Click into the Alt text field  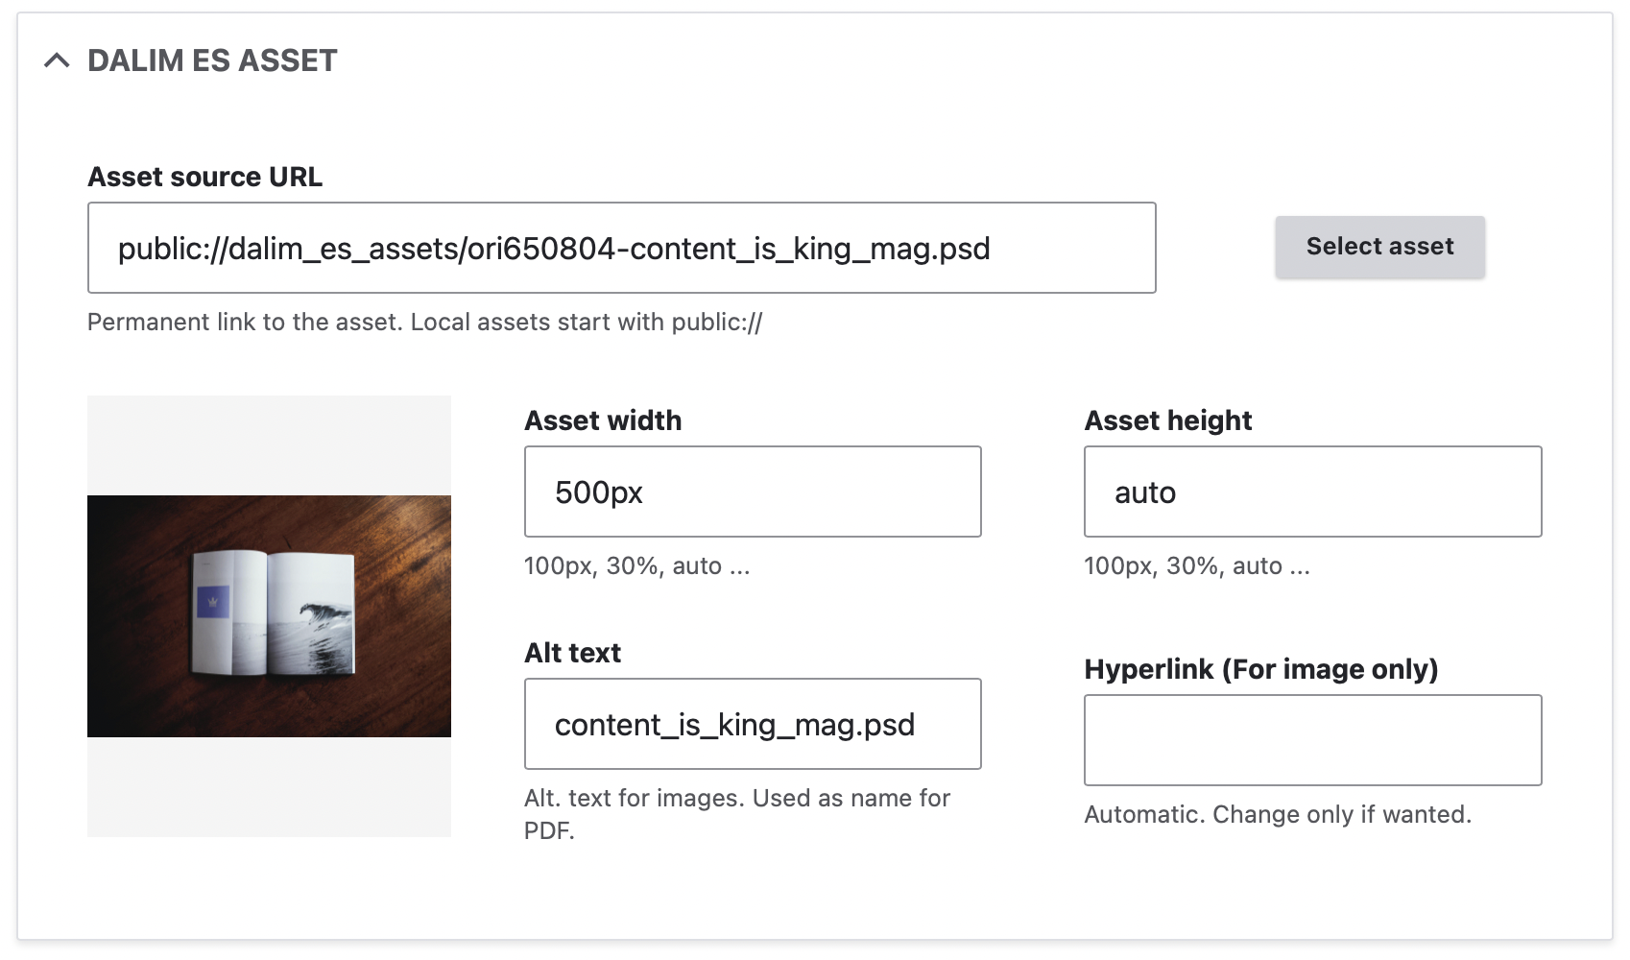point(753,724)
